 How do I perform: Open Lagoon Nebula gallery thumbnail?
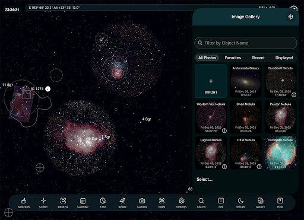(211, 153)
